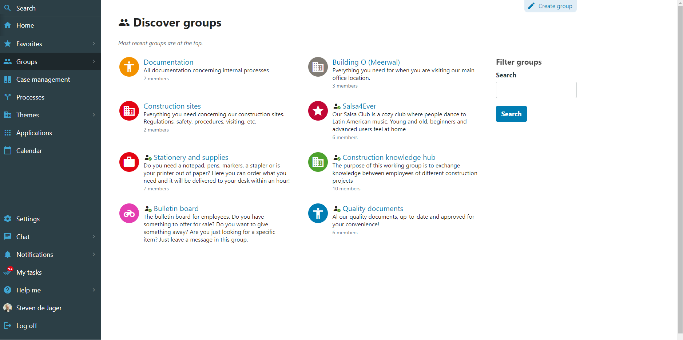
Task: Click Steven de Jager's profile avatar
Action: [8, 308]
